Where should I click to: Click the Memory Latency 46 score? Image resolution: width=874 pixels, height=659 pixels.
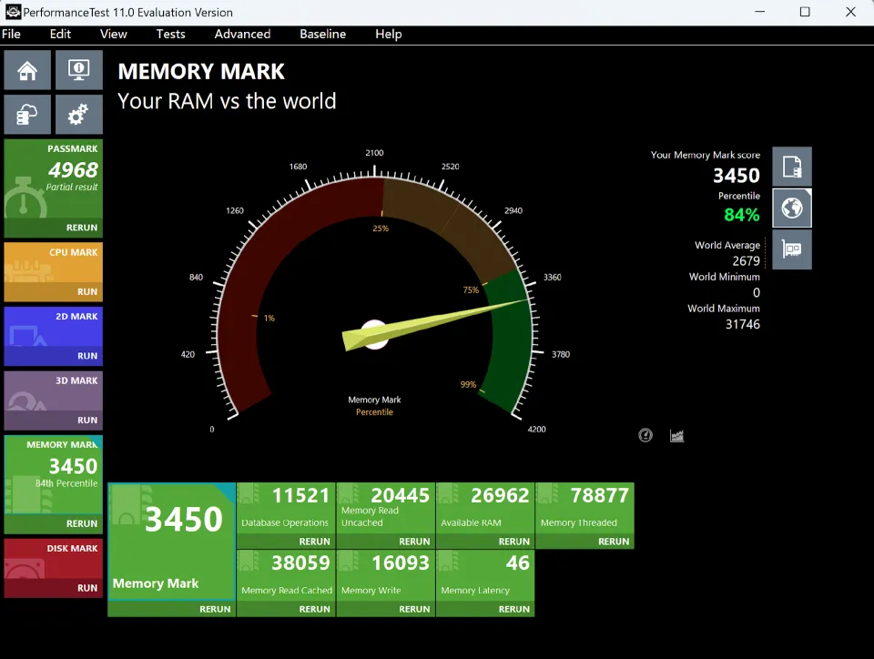[518, 563]
